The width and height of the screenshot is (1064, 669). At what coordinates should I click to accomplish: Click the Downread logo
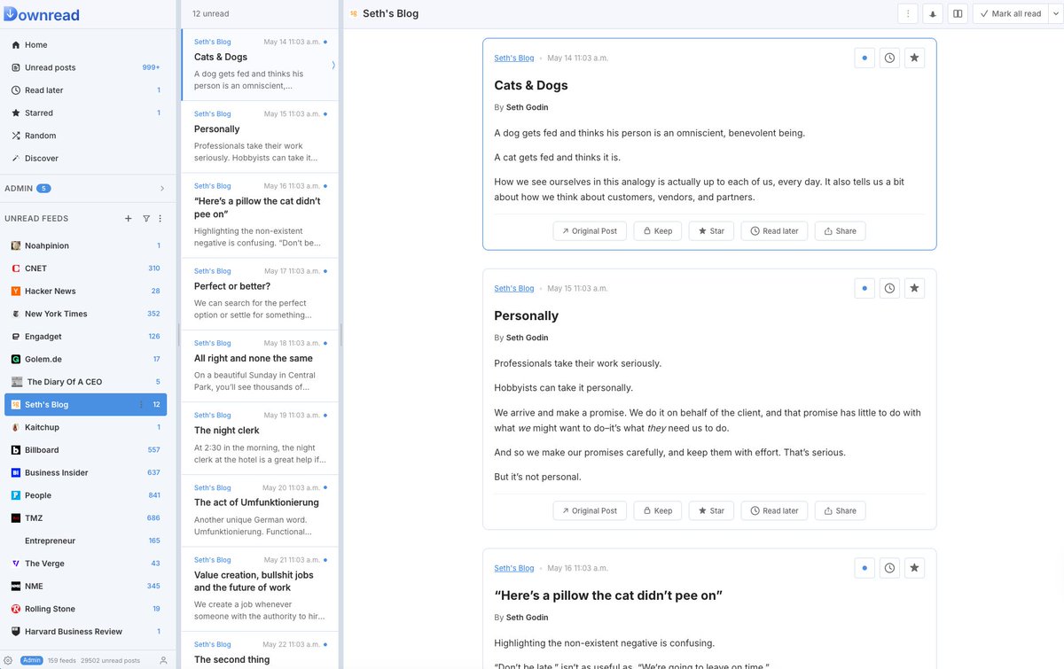click(42, 15)
